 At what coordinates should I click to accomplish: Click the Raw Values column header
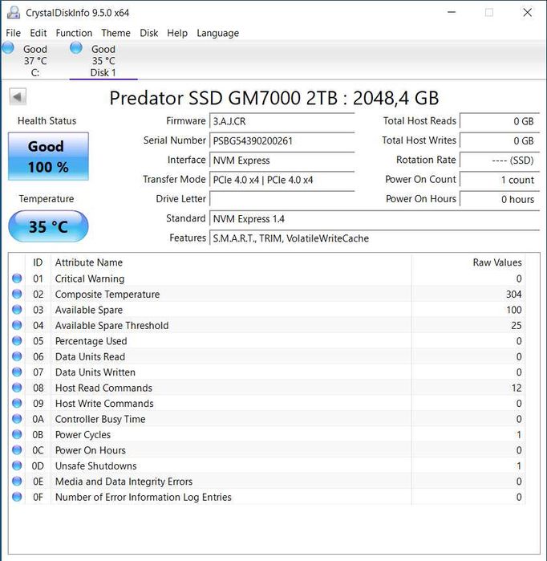(x=497, y=262)
